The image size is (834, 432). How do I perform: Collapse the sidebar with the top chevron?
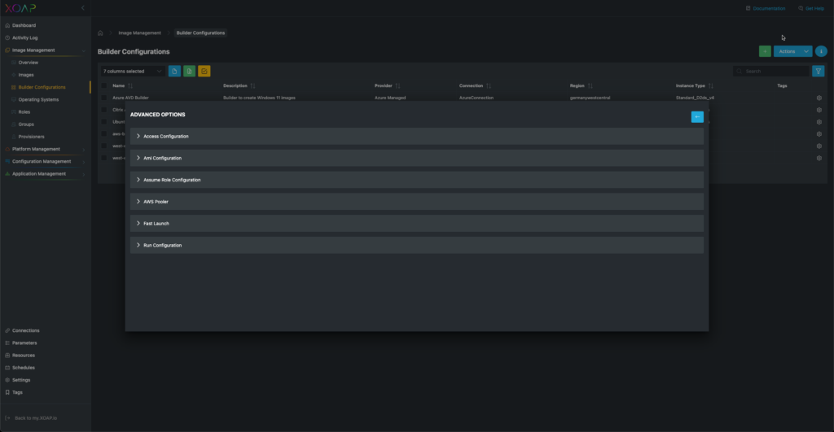click(82, 8)
